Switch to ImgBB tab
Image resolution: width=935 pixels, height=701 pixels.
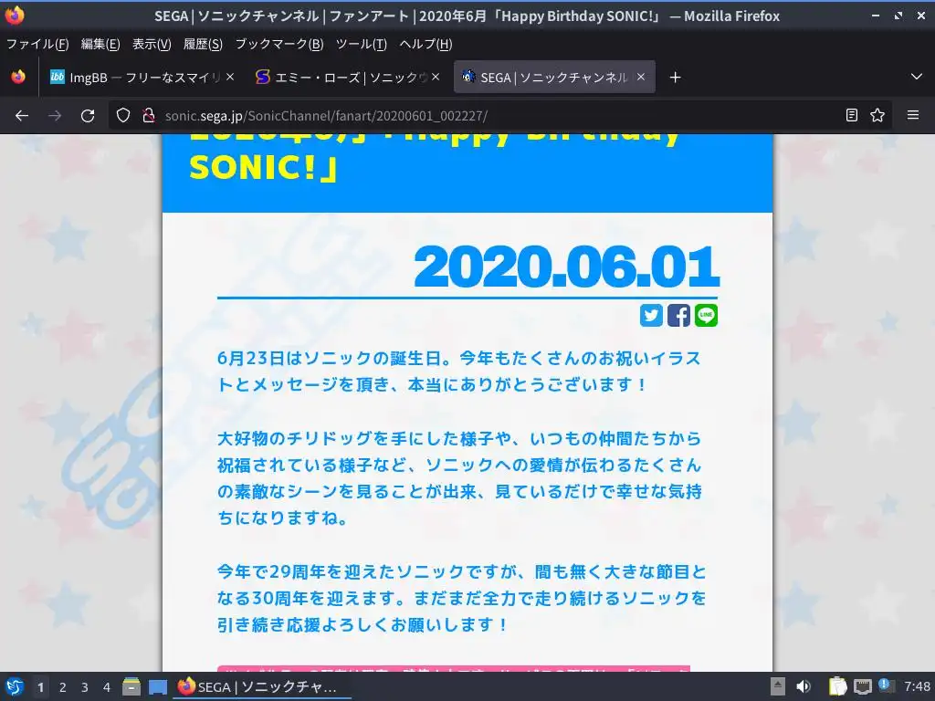142,77
